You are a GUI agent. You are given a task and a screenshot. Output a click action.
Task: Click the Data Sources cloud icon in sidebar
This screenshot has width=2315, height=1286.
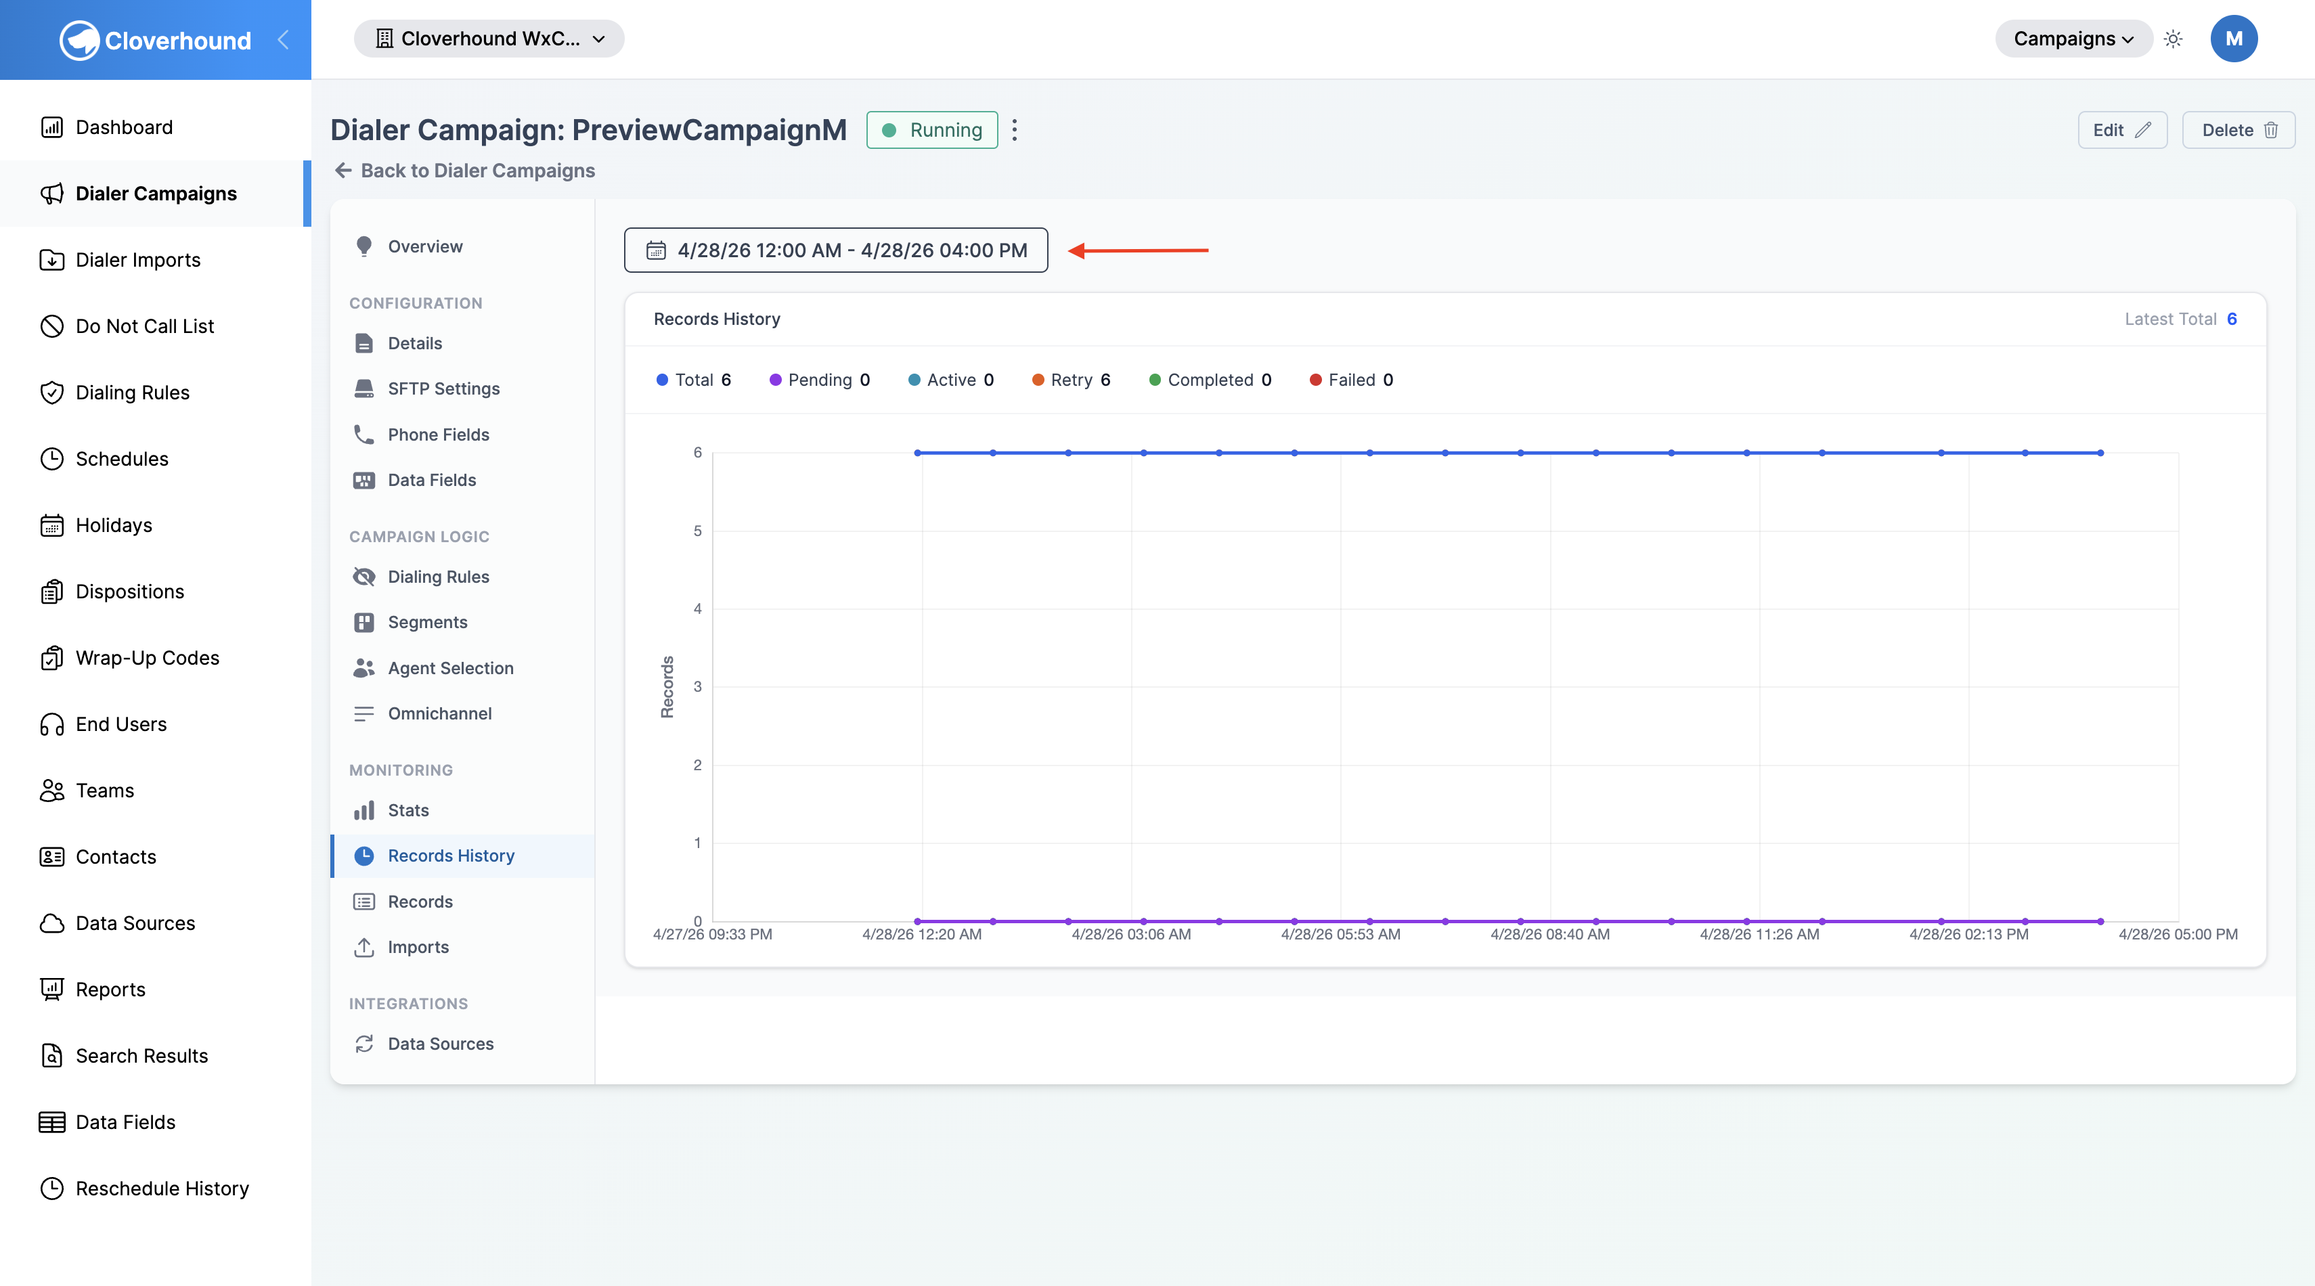[52, 923]
